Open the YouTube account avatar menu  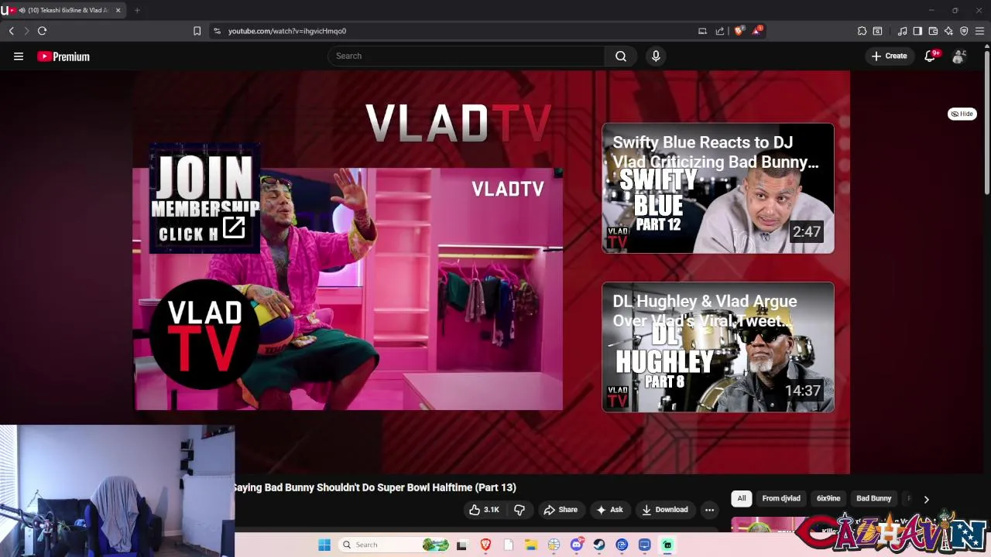click(x=959, y=56)
